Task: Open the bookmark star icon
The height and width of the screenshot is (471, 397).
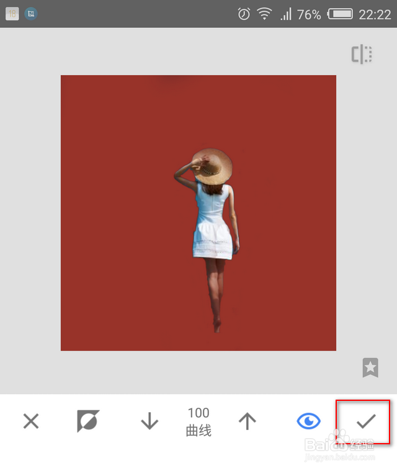Action: (x=370, y=367)
